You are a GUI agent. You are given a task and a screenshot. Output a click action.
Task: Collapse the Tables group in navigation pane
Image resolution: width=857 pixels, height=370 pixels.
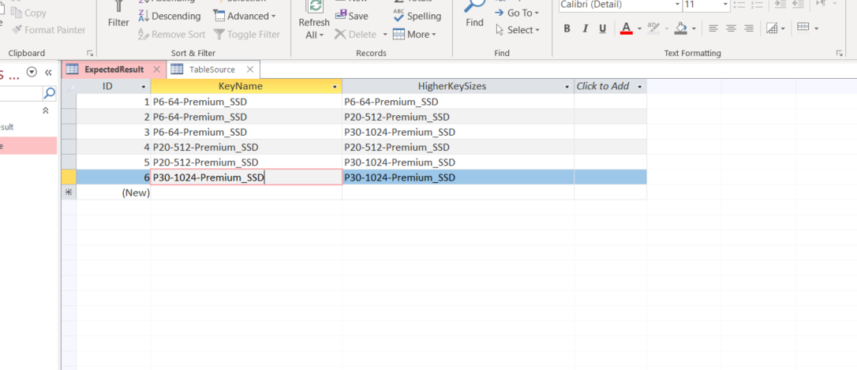coord(45,111)
